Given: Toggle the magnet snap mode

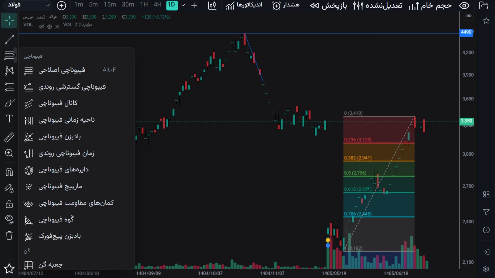Looking at the screenshot, I should [x=9, y=172].
